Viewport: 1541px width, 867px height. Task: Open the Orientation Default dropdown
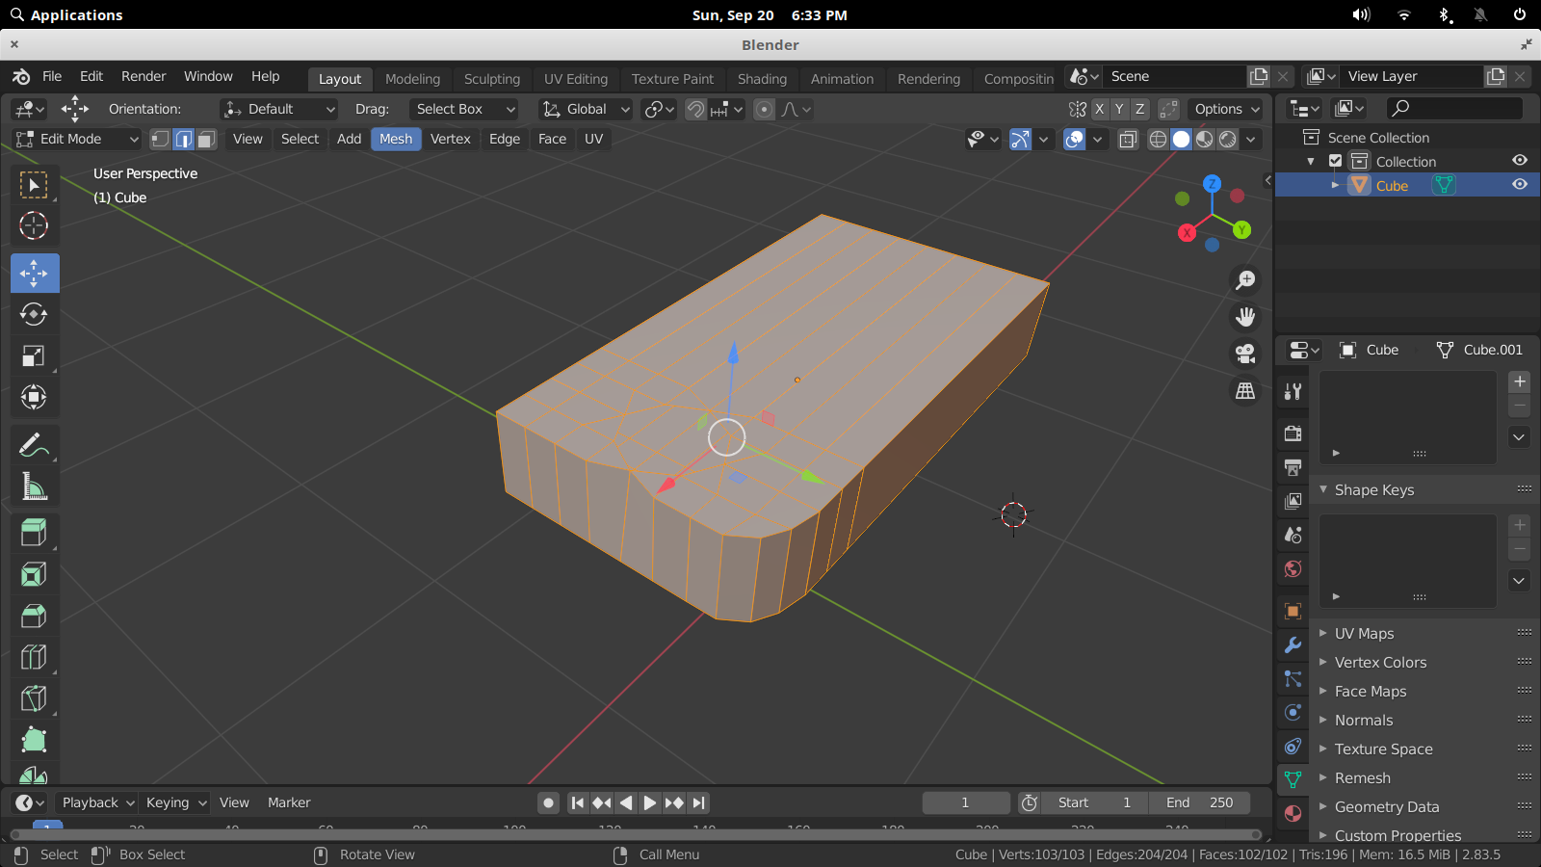pyautogui.click(x=278, y=109)
